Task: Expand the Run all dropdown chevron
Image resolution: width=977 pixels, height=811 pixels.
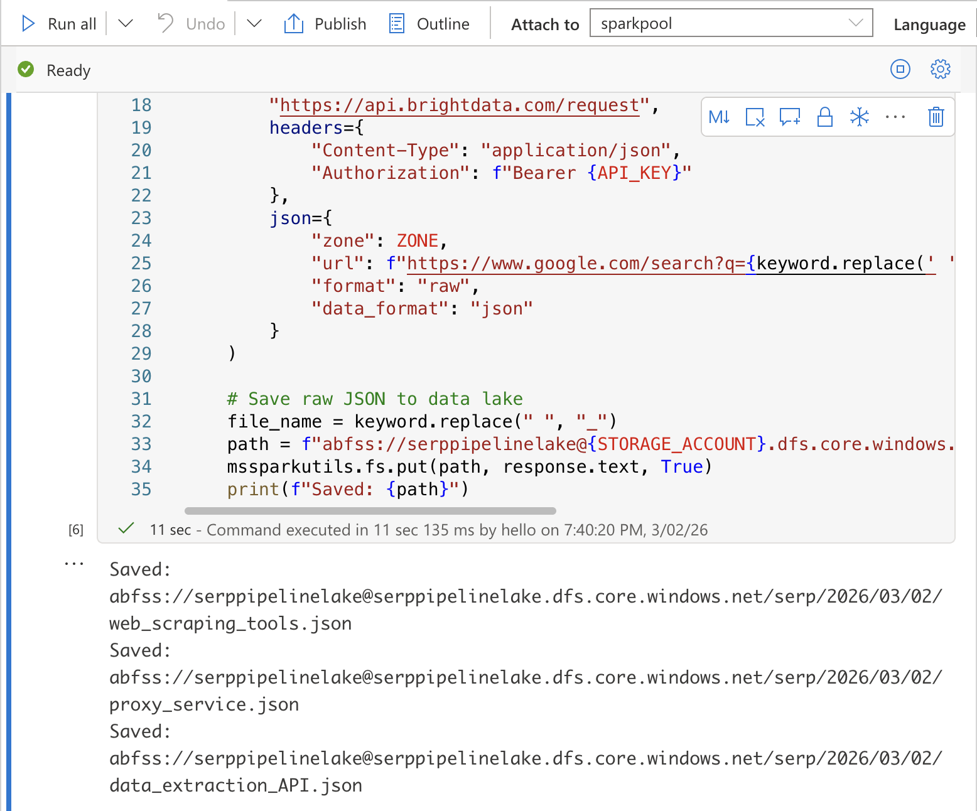Action: (126, 24)
